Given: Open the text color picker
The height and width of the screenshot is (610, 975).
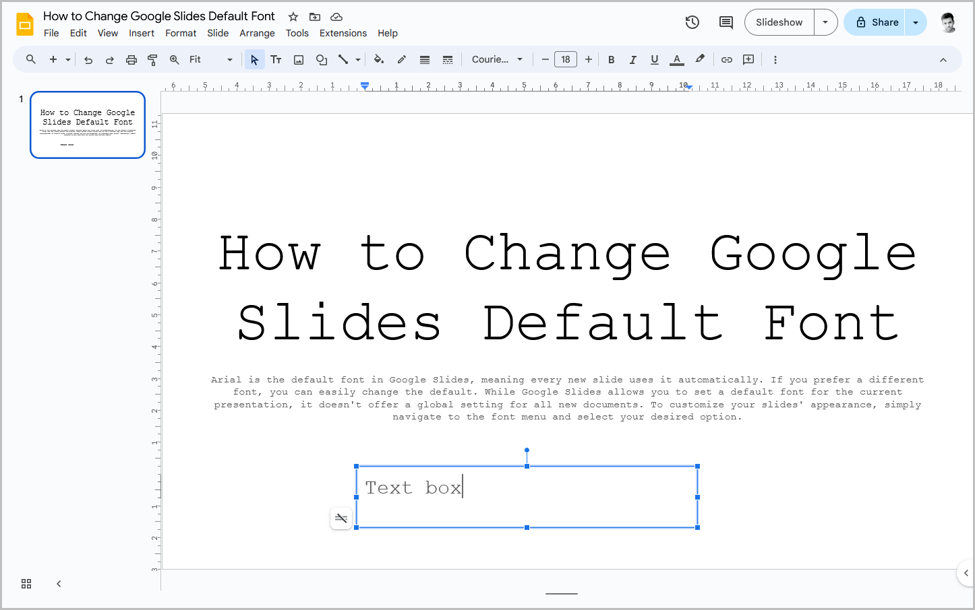Looking at the screenshot, I should tap(677, 60).
